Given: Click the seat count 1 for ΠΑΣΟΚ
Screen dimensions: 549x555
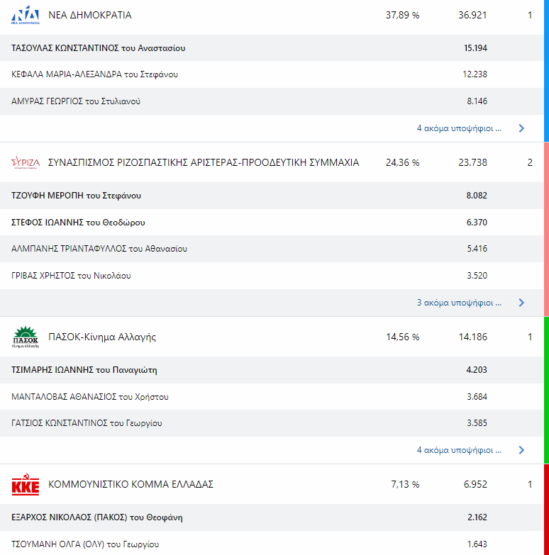Looking at the screenshot, I should [x=530, y=337].
